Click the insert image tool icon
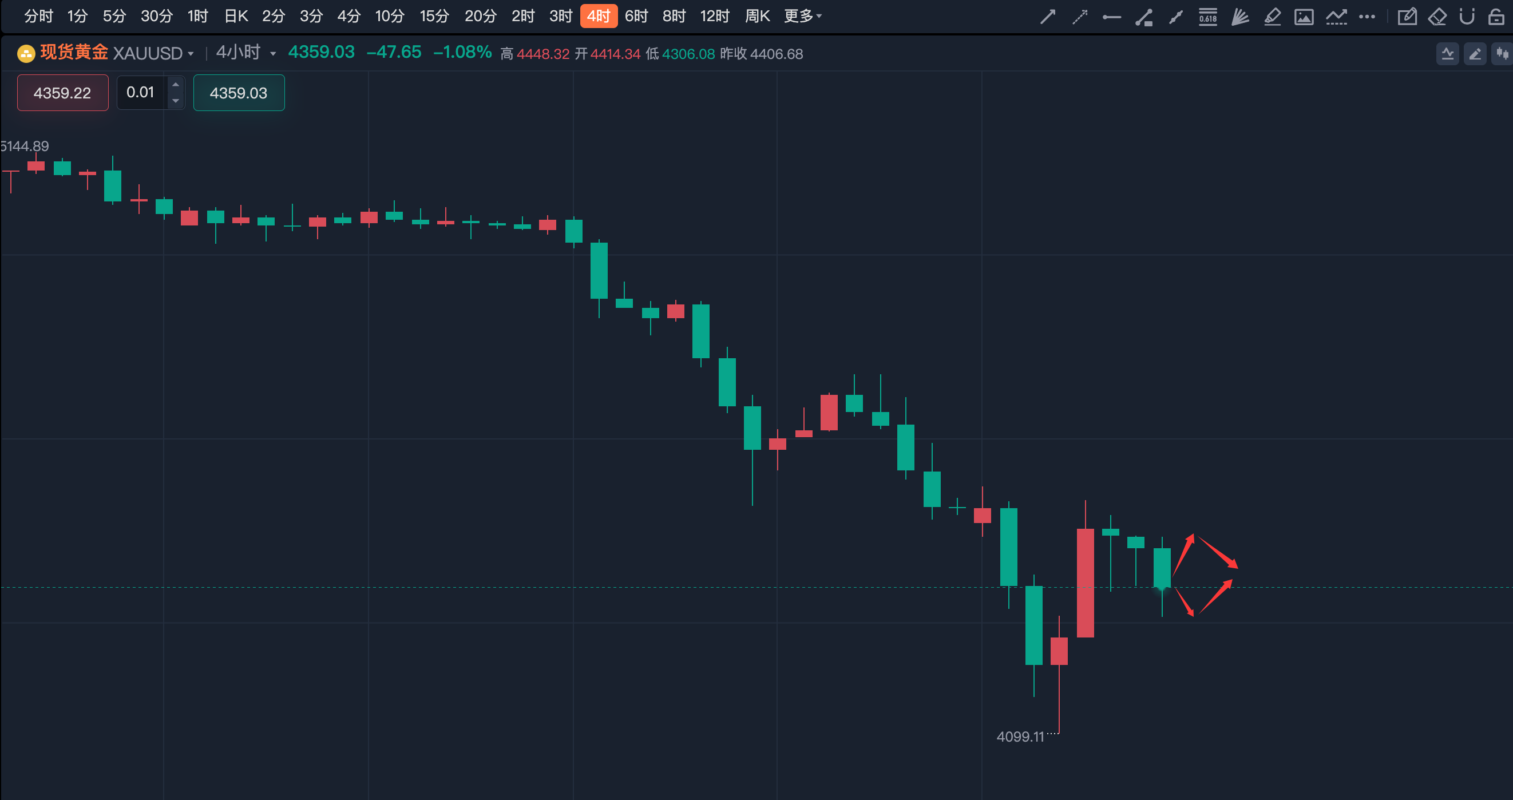 click(x=1304, y=17)
